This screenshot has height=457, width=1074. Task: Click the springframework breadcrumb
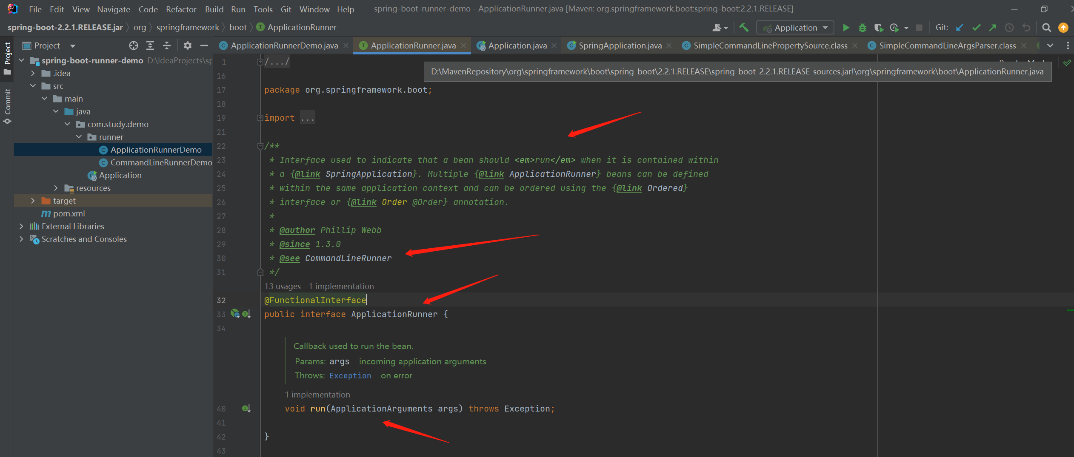(x=188, y=27)
